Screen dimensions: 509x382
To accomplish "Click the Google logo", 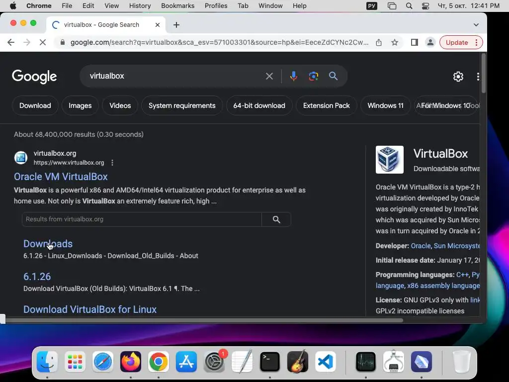I will pos(34,77).
